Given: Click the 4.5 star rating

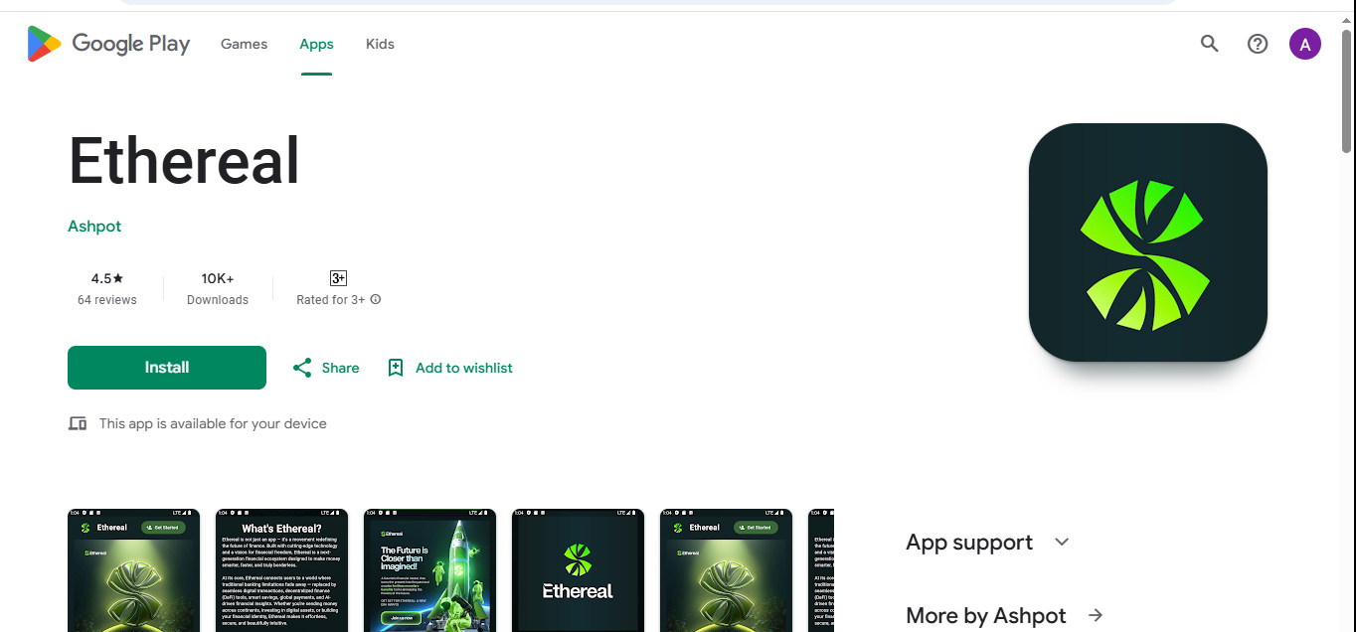Looking at the screenshot, I should click(107, 278).
